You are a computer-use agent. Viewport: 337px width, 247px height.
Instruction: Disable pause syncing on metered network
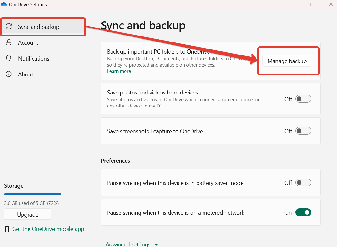point(303,212)
